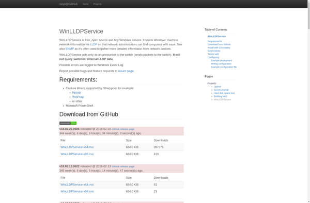Click the WinLLDPService main page heading

point(81,31)
